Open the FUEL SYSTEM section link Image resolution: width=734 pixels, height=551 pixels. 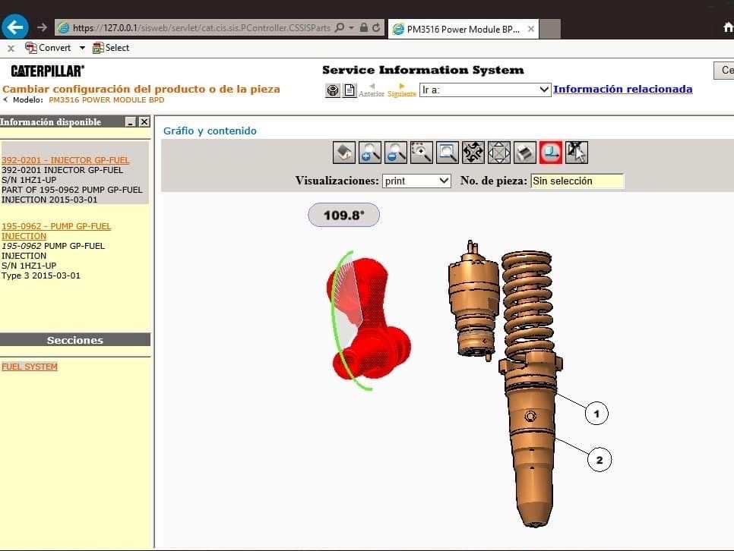coord(30,367)
